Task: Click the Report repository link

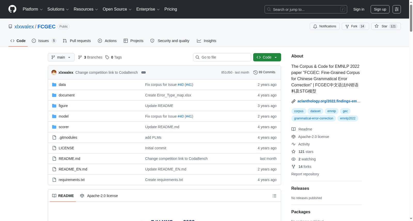Action: pyautogui.click(x=305, y=174)
